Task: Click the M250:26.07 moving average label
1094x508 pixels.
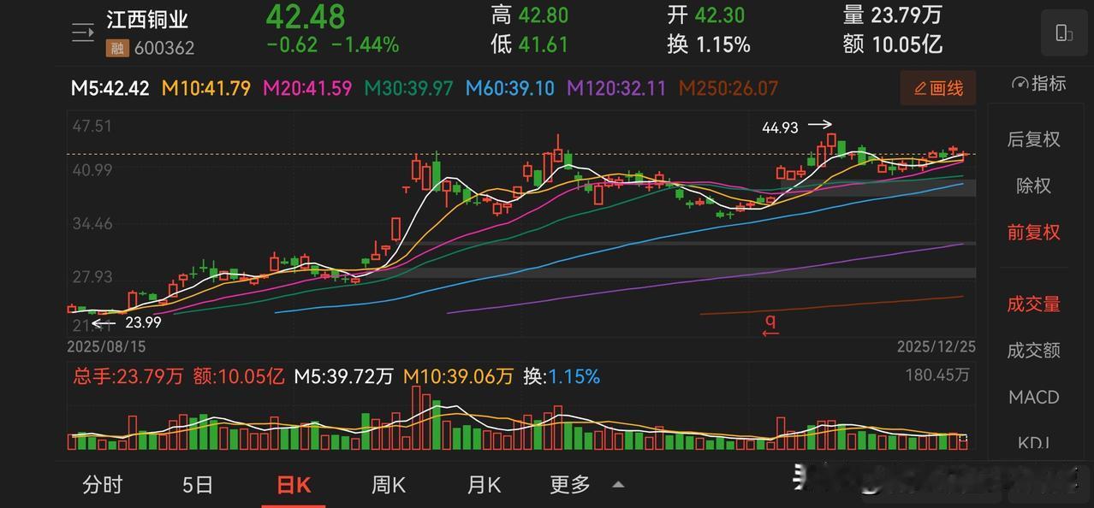Action: (728, 88)
